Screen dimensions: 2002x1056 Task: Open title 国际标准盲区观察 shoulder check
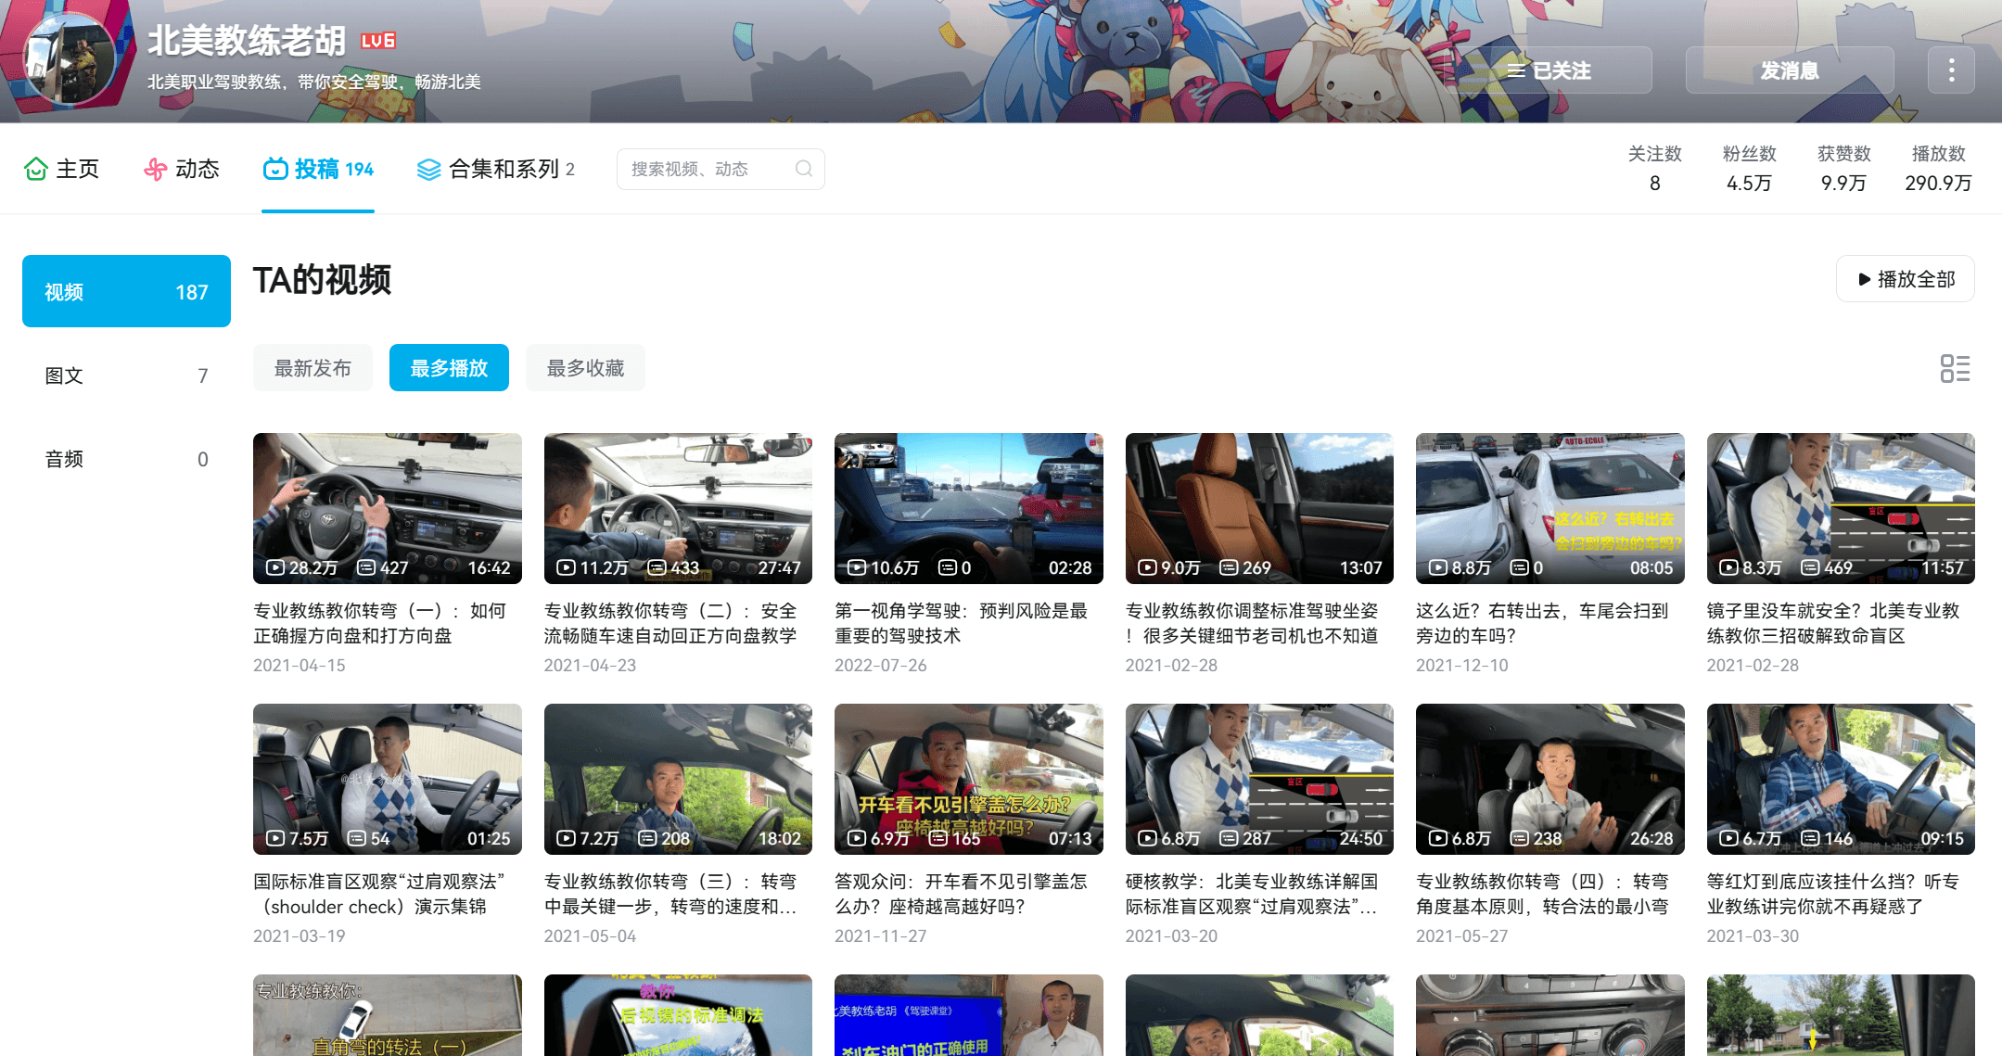pyautogui.click(x=379, y=894)
